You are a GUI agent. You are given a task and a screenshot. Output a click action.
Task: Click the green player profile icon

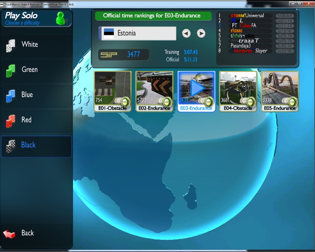coord(61,18)
